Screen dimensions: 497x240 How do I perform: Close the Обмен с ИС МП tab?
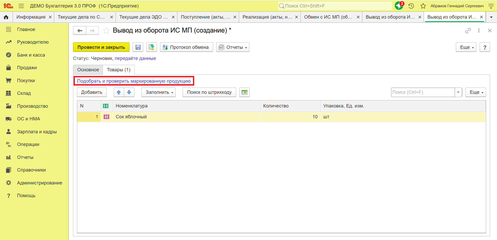point(358,17)
